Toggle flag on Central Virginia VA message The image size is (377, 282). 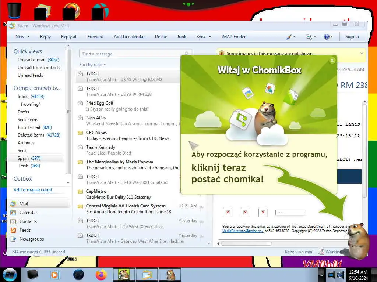(x=201, y=207)
